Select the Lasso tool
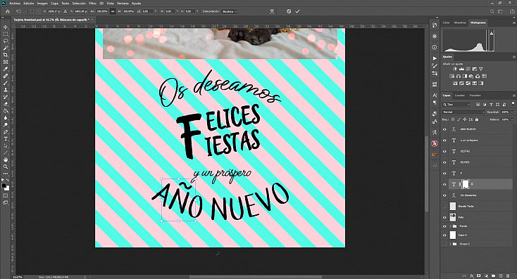 click(6, 41)
